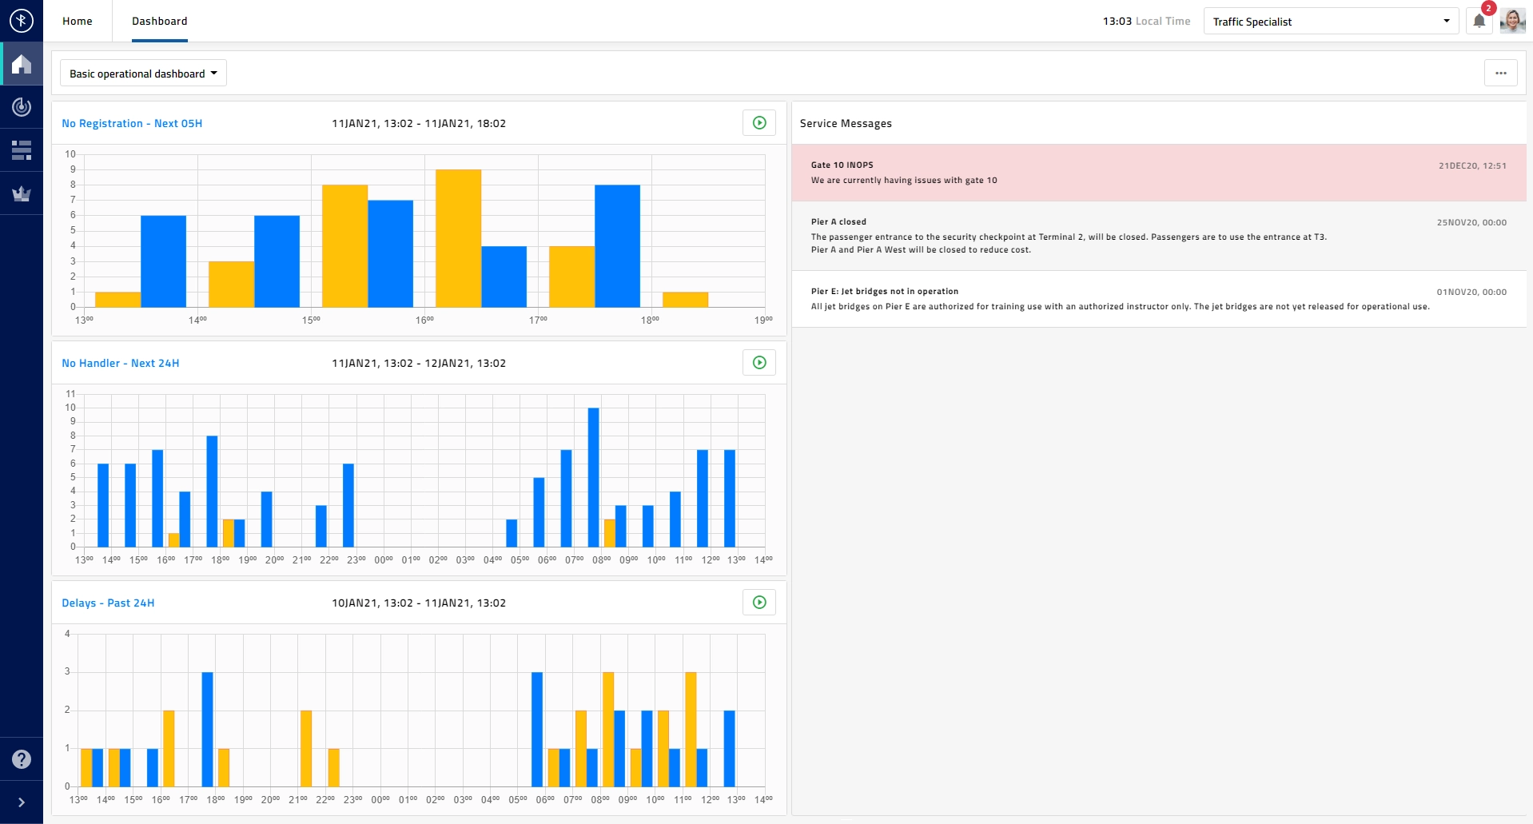Image resolution: width=1533 pixels, height=824 pixels.
Task: Expand the sidebar with the chevron arrow
Action: 22,802
